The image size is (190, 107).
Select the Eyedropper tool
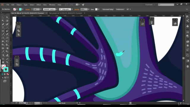(x=3, y=52)
